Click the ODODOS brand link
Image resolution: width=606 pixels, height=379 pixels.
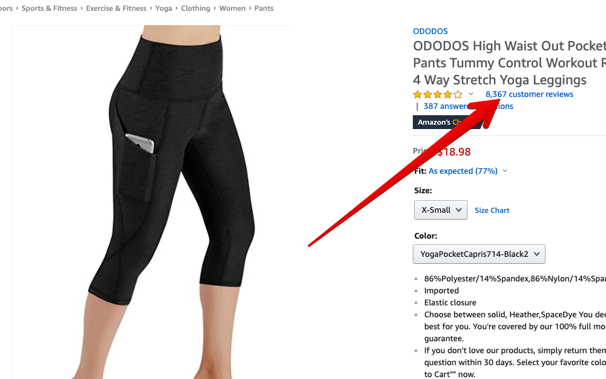pyautogui.click(x=430, y=31)
